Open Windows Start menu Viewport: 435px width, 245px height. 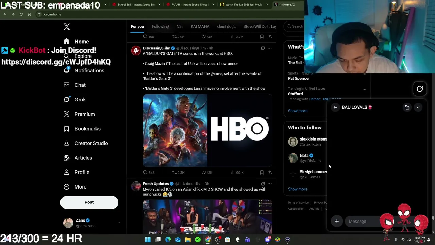[x=148, y=240]
